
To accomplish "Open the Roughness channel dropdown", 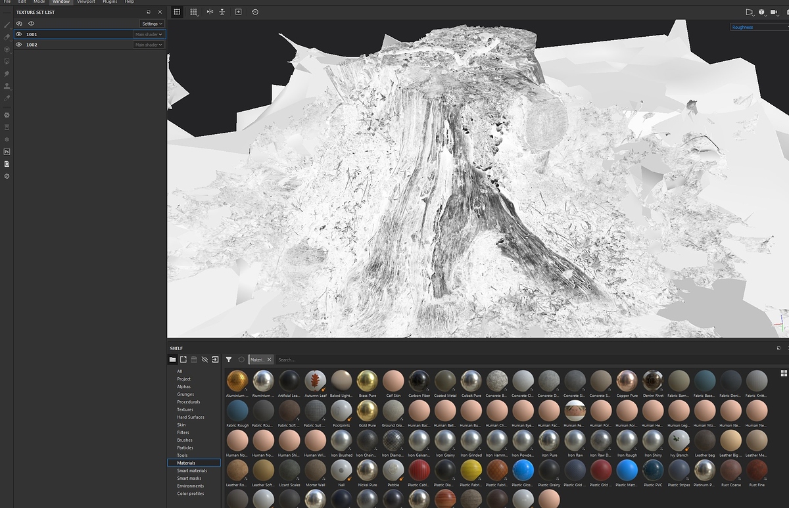I will (x=759, y=28).
